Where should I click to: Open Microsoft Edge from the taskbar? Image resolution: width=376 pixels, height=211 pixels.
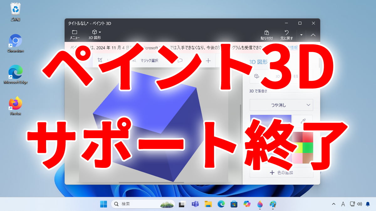point(221,204)
